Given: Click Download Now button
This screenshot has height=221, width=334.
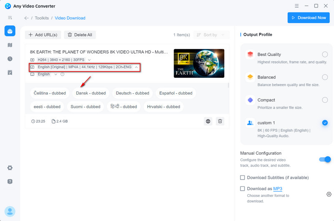Looking at the screenshot, I should pyautogui.click(x=309, y=17).
